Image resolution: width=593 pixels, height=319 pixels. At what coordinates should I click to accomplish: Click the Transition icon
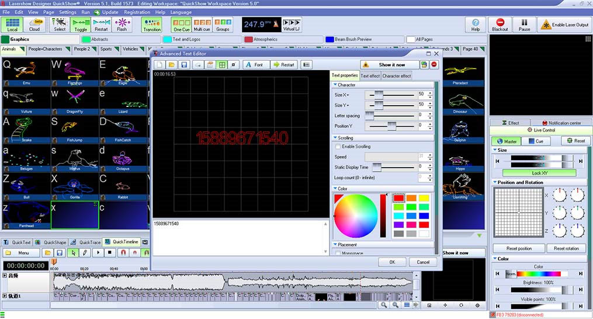click(x=152, y=25)
